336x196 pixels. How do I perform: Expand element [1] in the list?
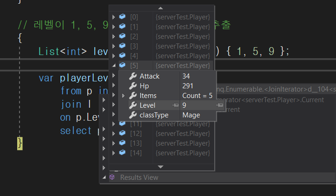(114, 27)
